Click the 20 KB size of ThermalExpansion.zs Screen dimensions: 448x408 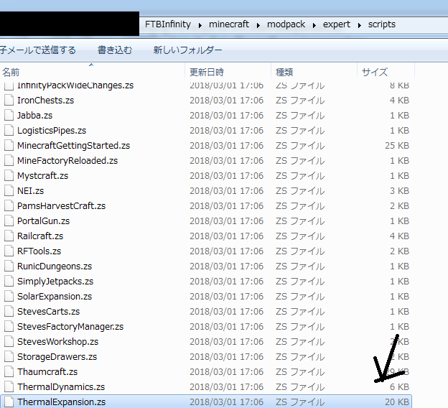(x=397, y=402)
